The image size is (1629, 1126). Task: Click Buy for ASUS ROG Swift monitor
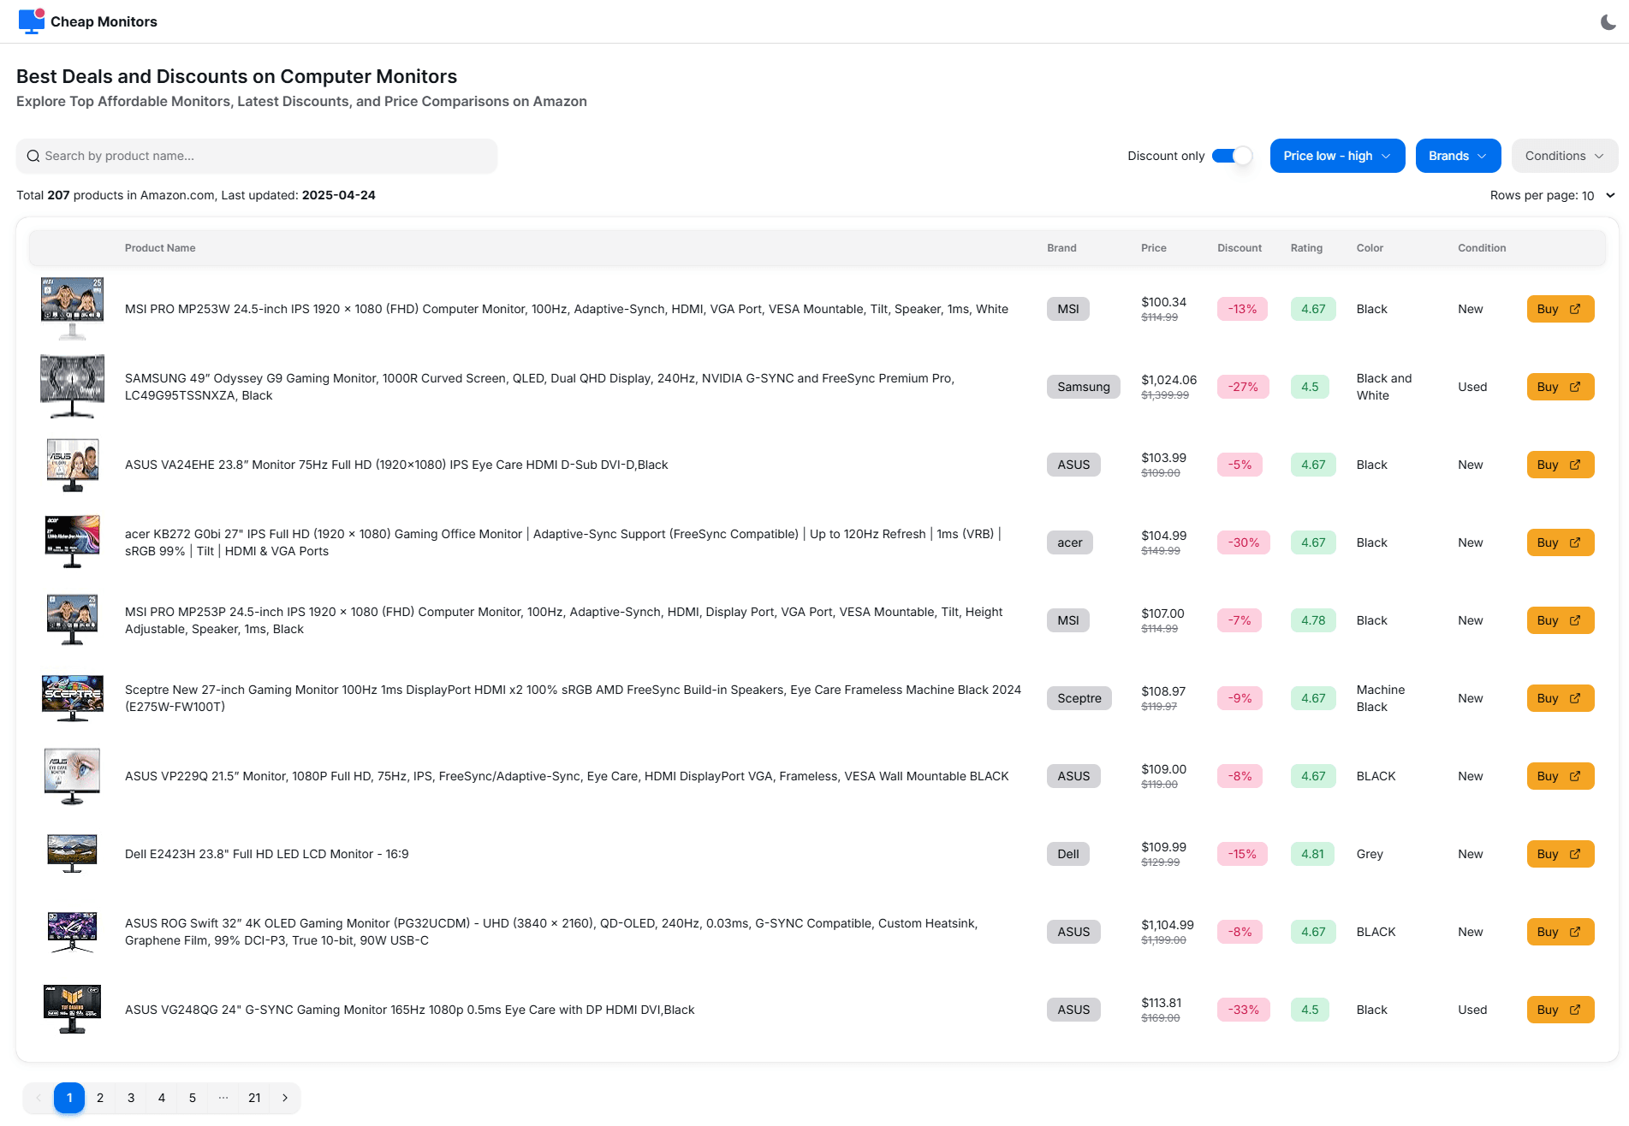pyautogui.click(x=1560, y=932)
